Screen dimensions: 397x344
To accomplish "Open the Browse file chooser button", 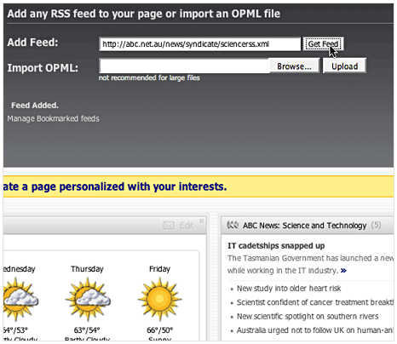I will 294,66.
